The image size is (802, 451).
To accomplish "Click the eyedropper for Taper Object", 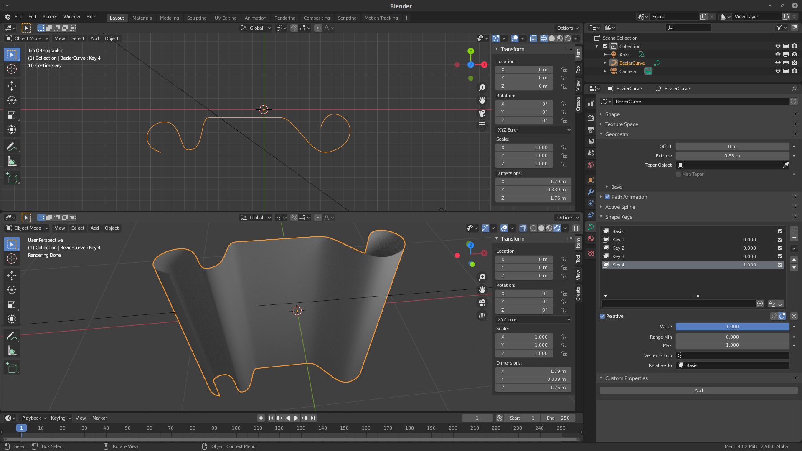I will tap(785, 165).
